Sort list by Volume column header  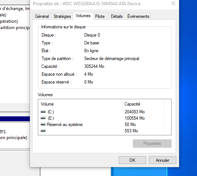click(80, 104)
